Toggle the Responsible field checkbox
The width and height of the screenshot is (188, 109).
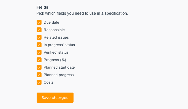[x=39, y=30]
